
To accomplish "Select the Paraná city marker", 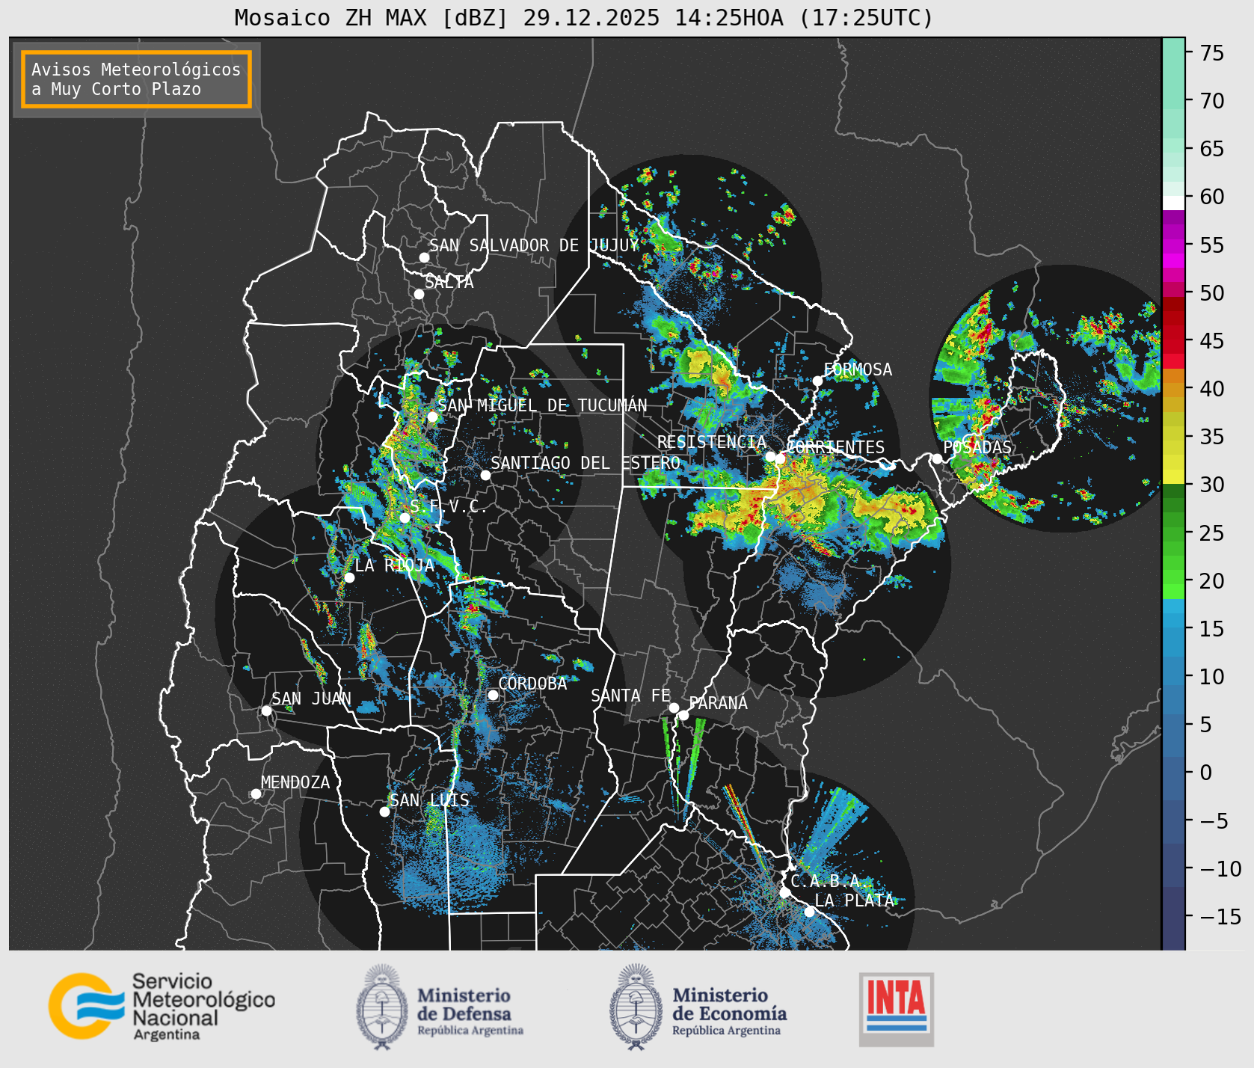I will [x=683, y=715].
